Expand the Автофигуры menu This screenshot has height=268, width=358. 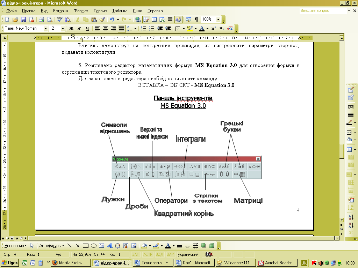(52, 246)
